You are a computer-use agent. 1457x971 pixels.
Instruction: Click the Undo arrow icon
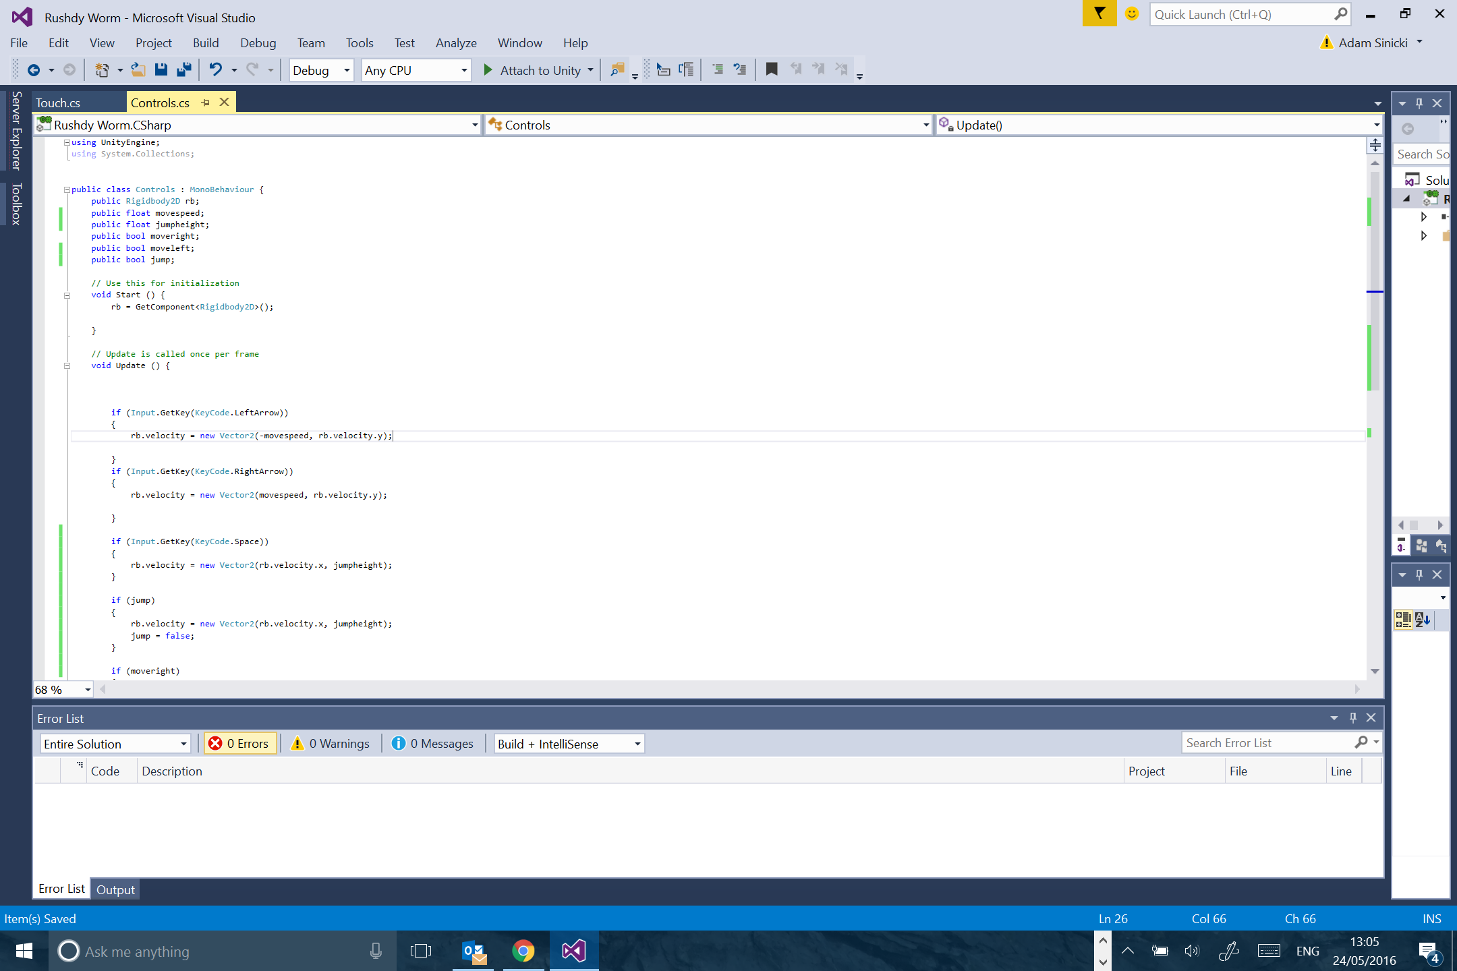[215, 69]
